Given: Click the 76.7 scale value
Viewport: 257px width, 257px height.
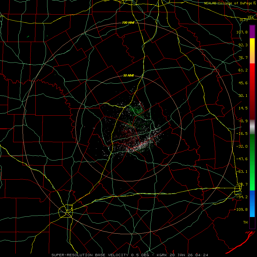Looking at the screenshot, I should (x=243, y=57).
